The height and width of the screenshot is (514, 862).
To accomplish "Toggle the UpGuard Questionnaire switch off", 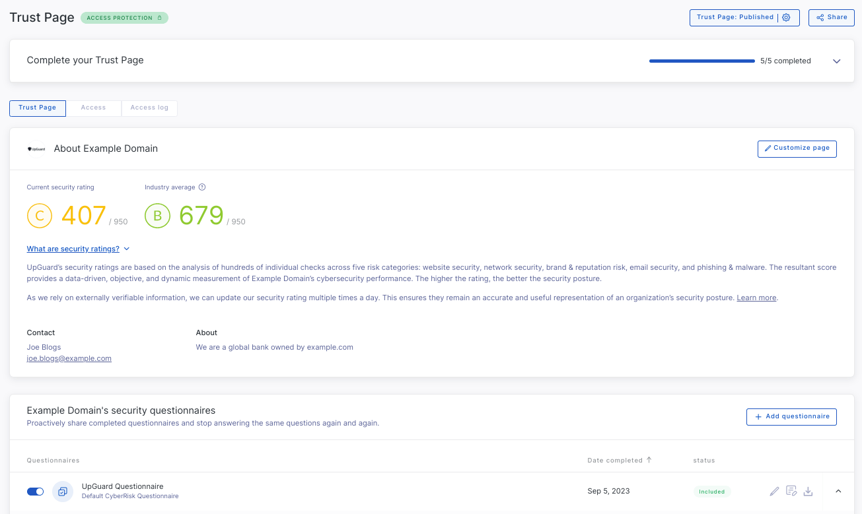I will 35,492.
